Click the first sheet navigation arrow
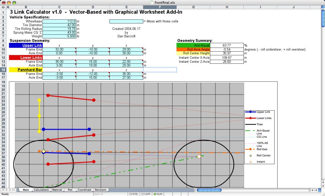The image size is (325, 196). (3, 190)
